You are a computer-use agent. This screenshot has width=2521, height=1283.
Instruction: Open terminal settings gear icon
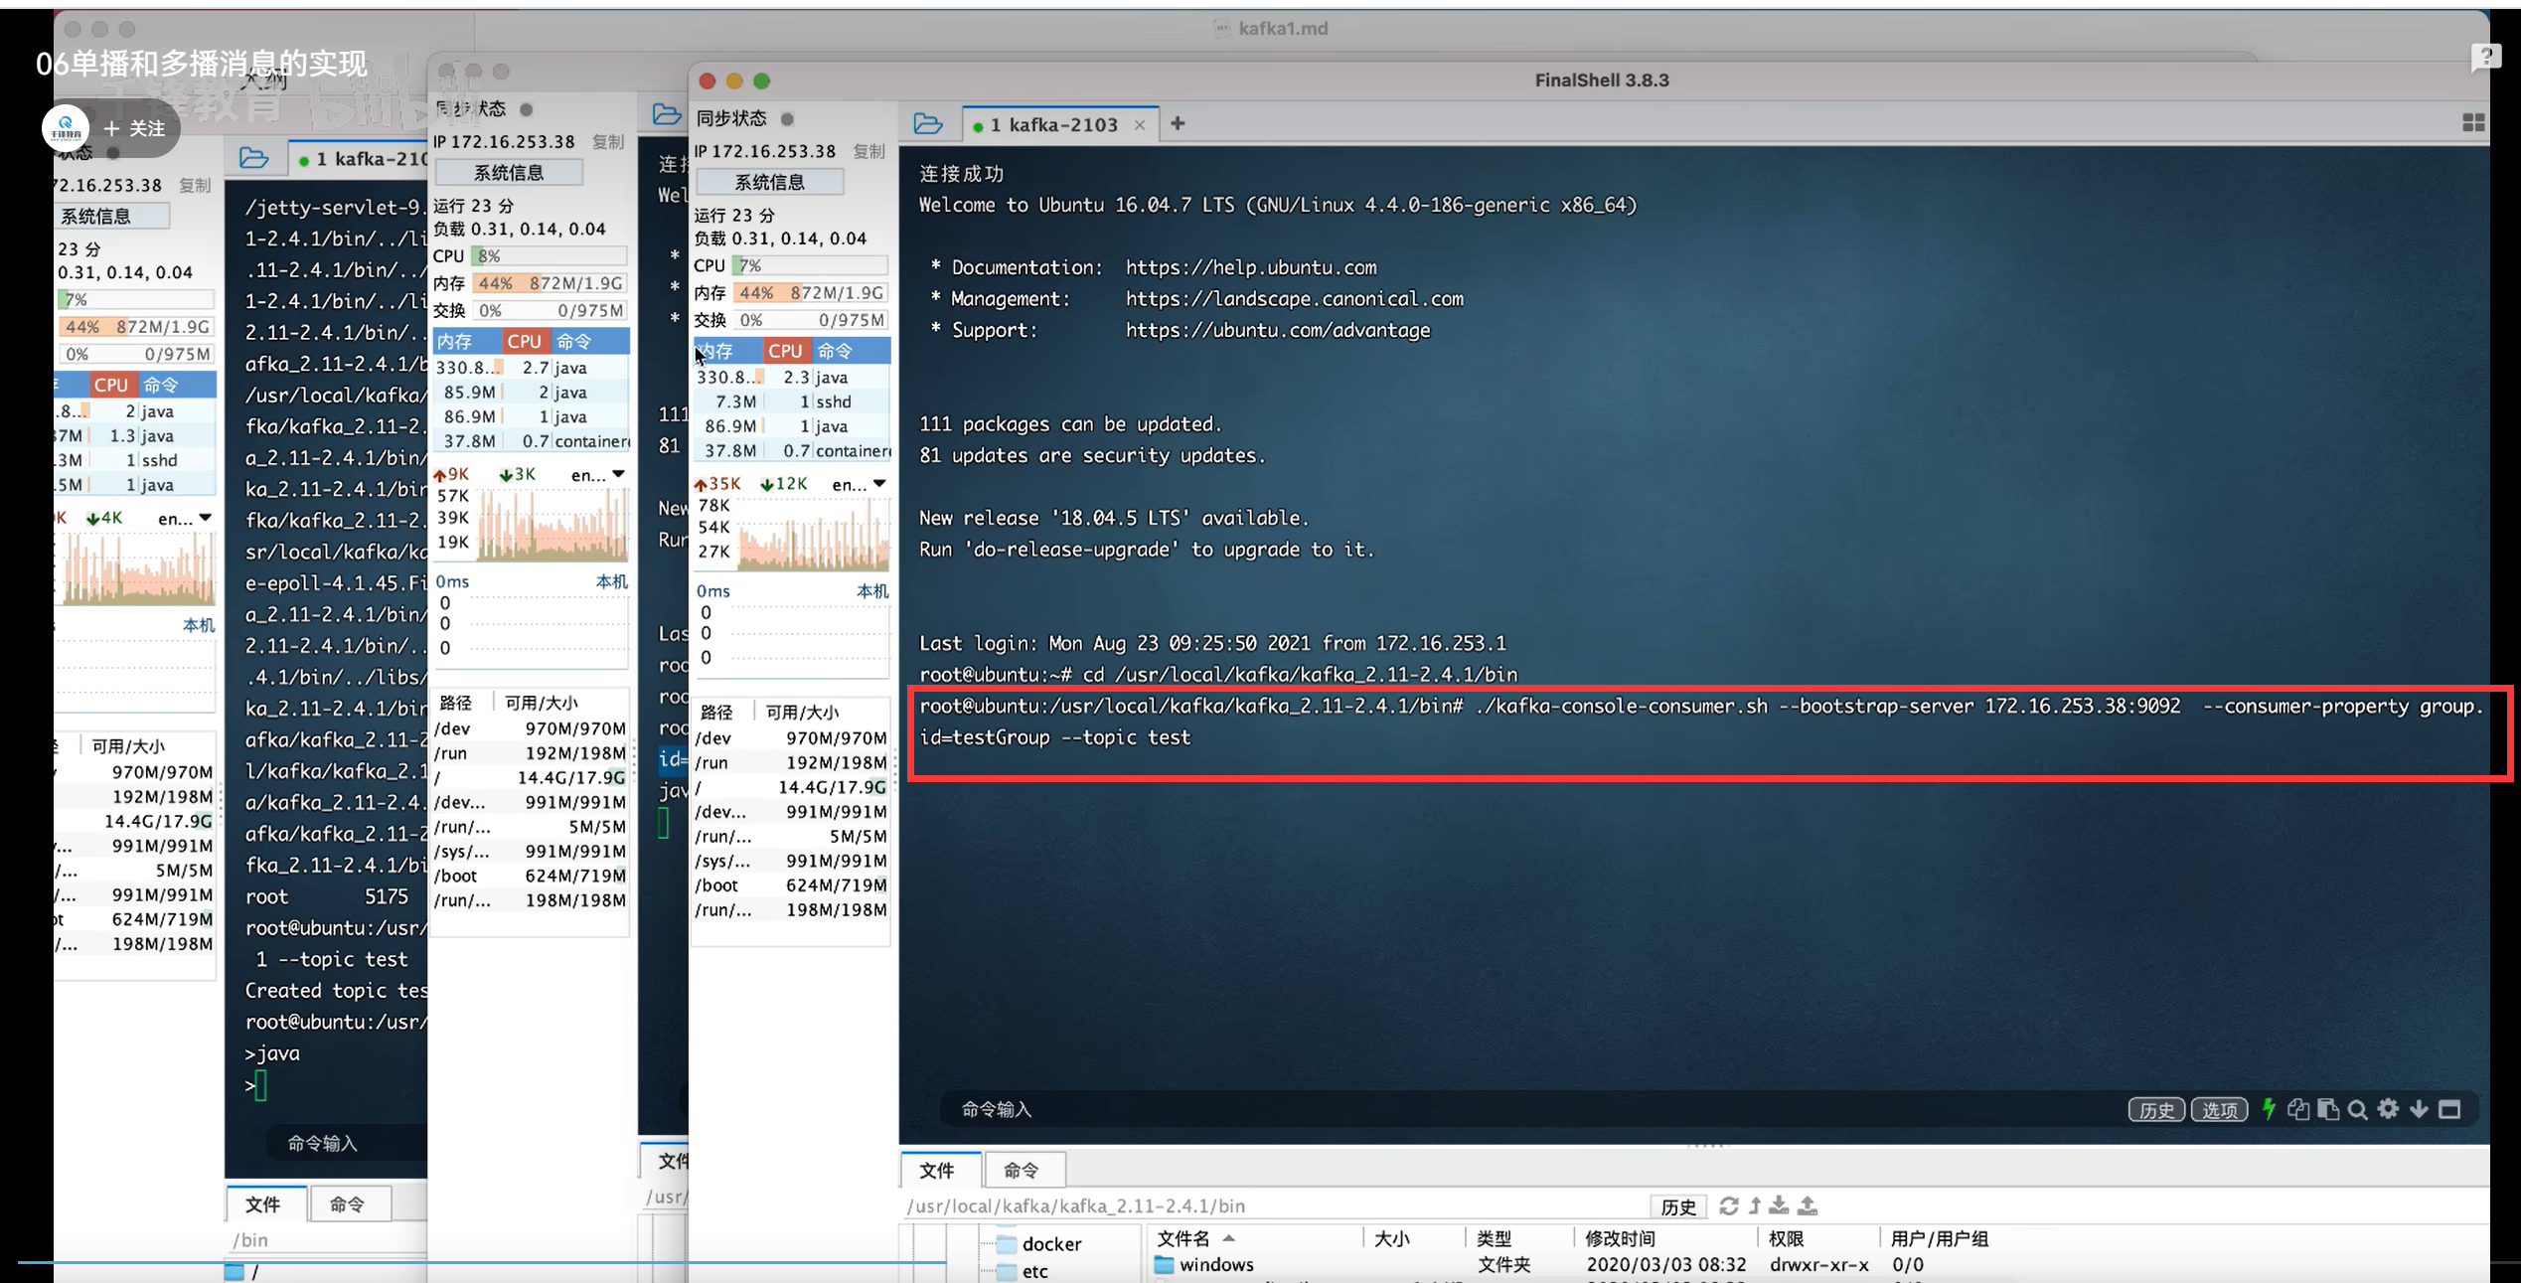2389,1109
